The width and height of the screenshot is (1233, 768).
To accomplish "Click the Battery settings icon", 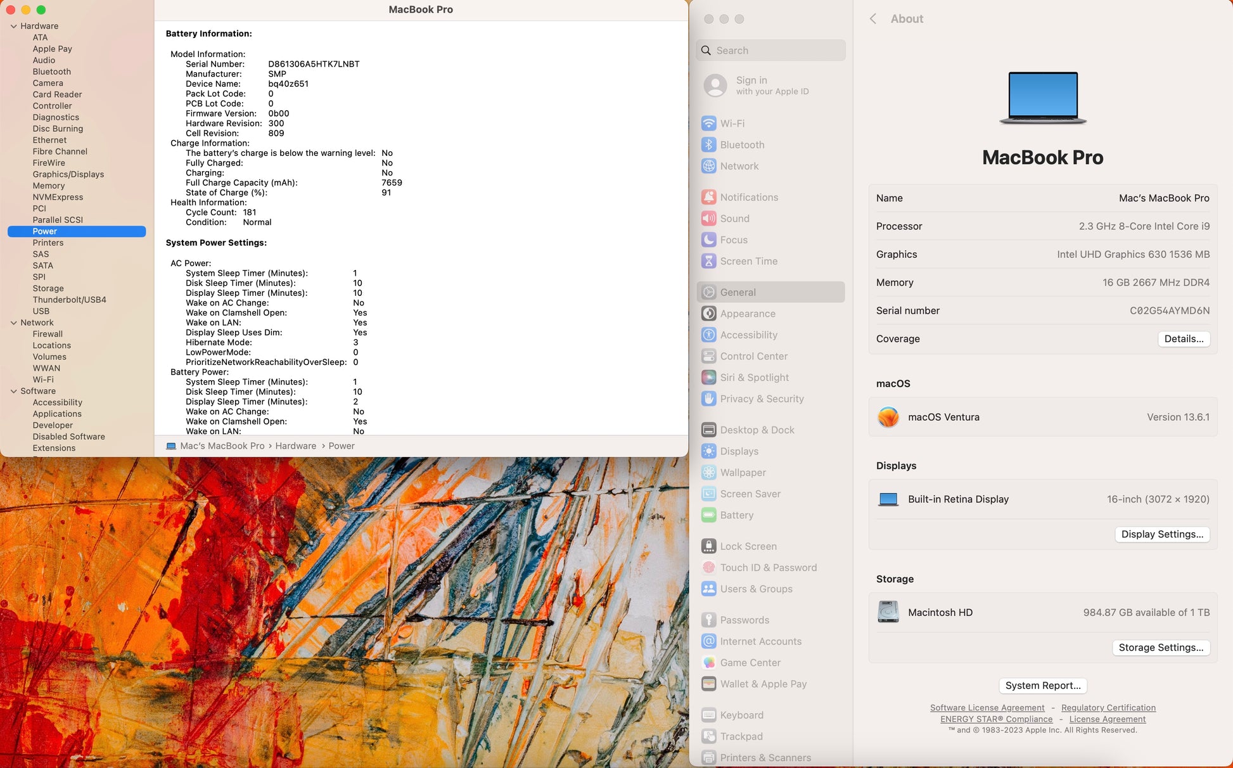I will (x=709, y=515).
